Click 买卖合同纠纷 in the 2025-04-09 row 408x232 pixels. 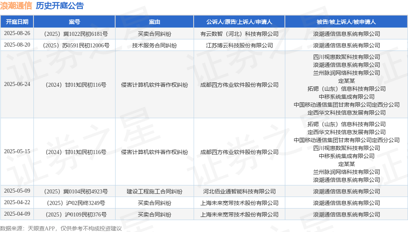(x=155, y=214)
